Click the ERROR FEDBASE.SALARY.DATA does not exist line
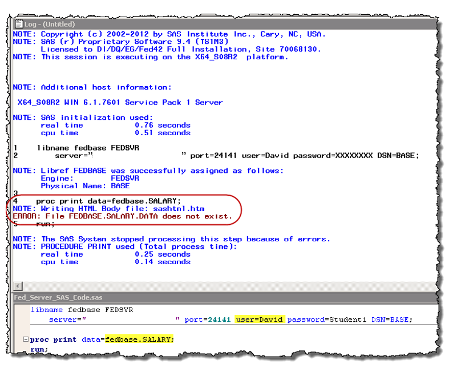The width and height of the screenshot is (449, 368). tap(123, 216)
